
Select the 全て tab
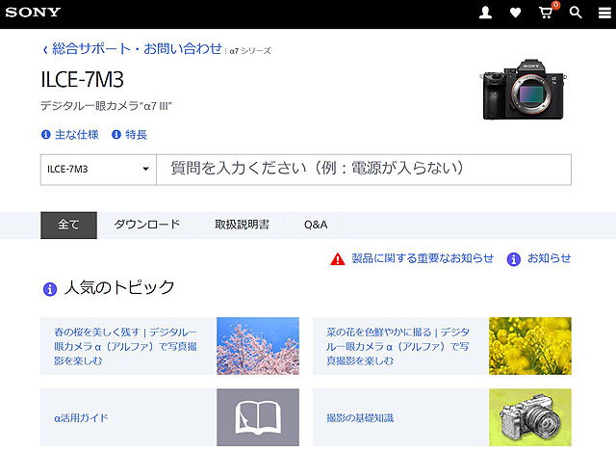coord(68,225)
